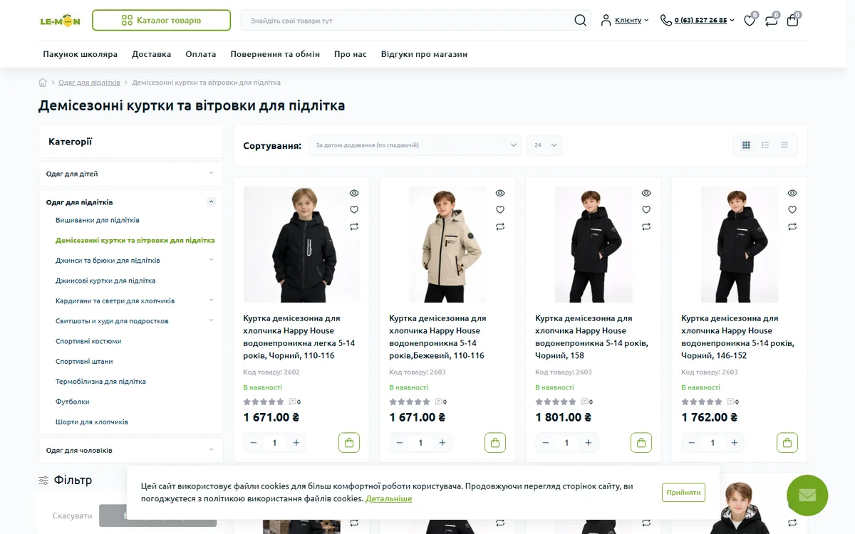
Task: Add beige jacket to compare
Action: pos(500,226)
